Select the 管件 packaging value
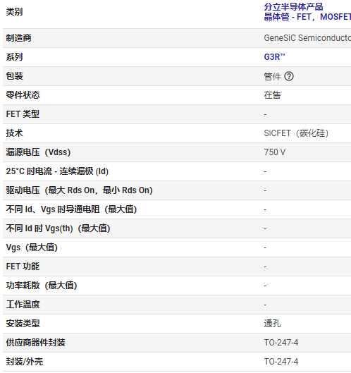 point(272,76)
